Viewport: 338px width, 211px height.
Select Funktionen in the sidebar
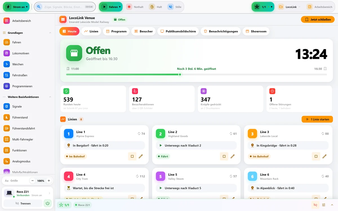(x=27, y=150)
